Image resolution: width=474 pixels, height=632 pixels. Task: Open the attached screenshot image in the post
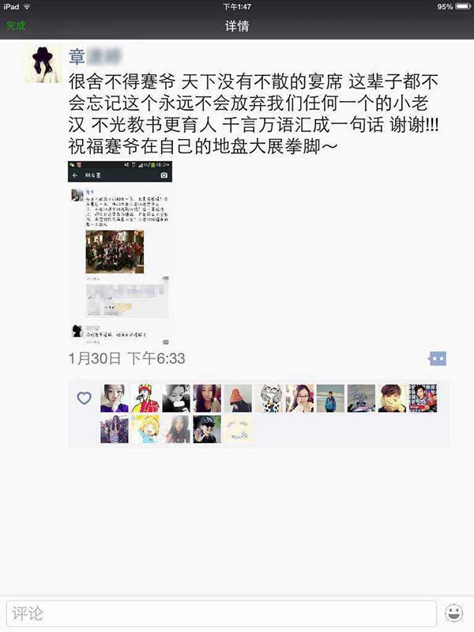[x=120, y=253]
